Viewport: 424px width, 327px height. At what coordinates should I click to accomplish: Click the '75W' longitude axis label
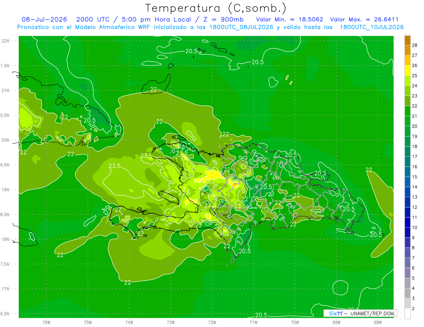tap(88, 322)
